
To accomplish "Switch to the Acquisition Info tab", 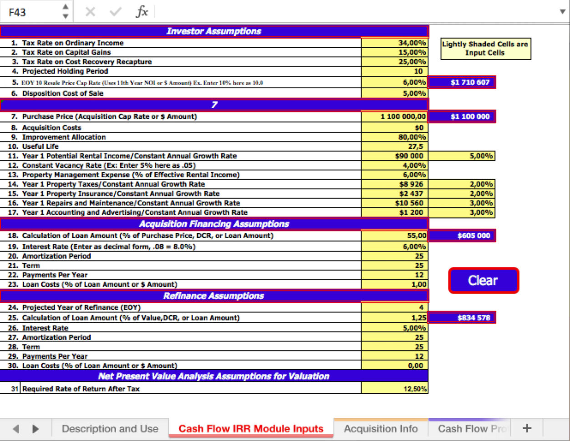I will click(x=381, y=428).
